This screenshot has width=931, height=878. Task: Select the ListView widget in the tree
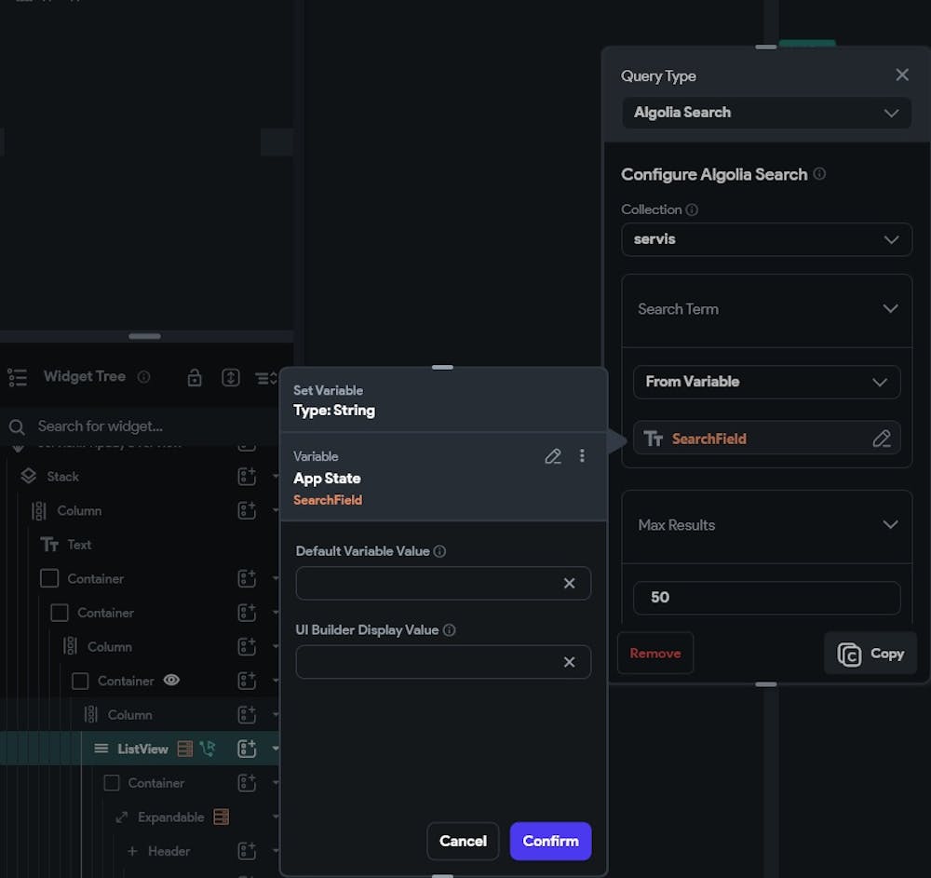pyautogui.click(x=142, y=750)
